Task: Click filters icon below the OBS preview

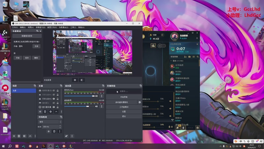Action: coord(82,80)
